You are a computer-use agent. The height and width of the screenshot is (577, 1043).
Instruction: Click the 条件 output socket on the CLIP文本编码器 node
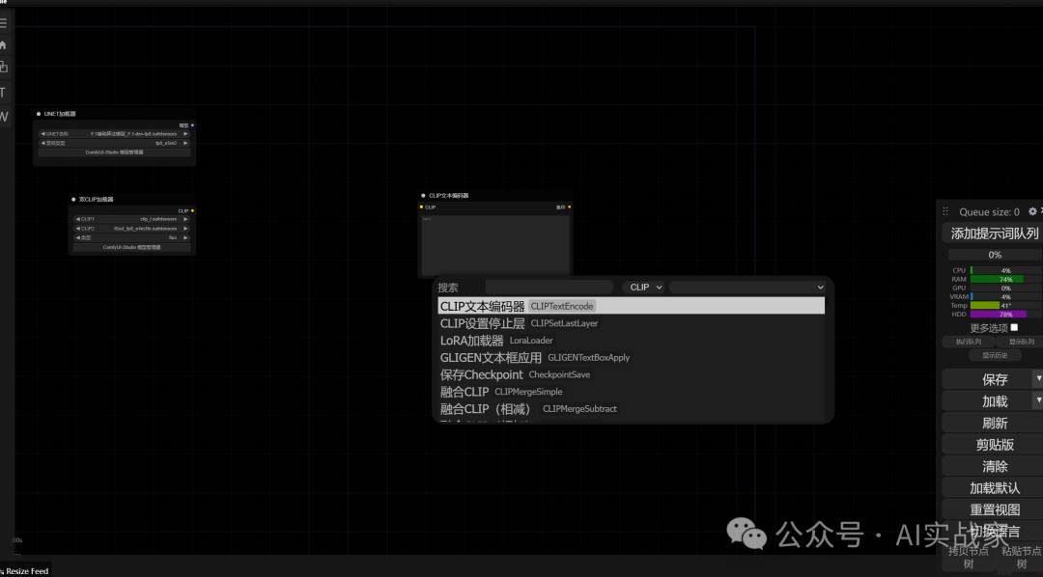coord(570,206)
